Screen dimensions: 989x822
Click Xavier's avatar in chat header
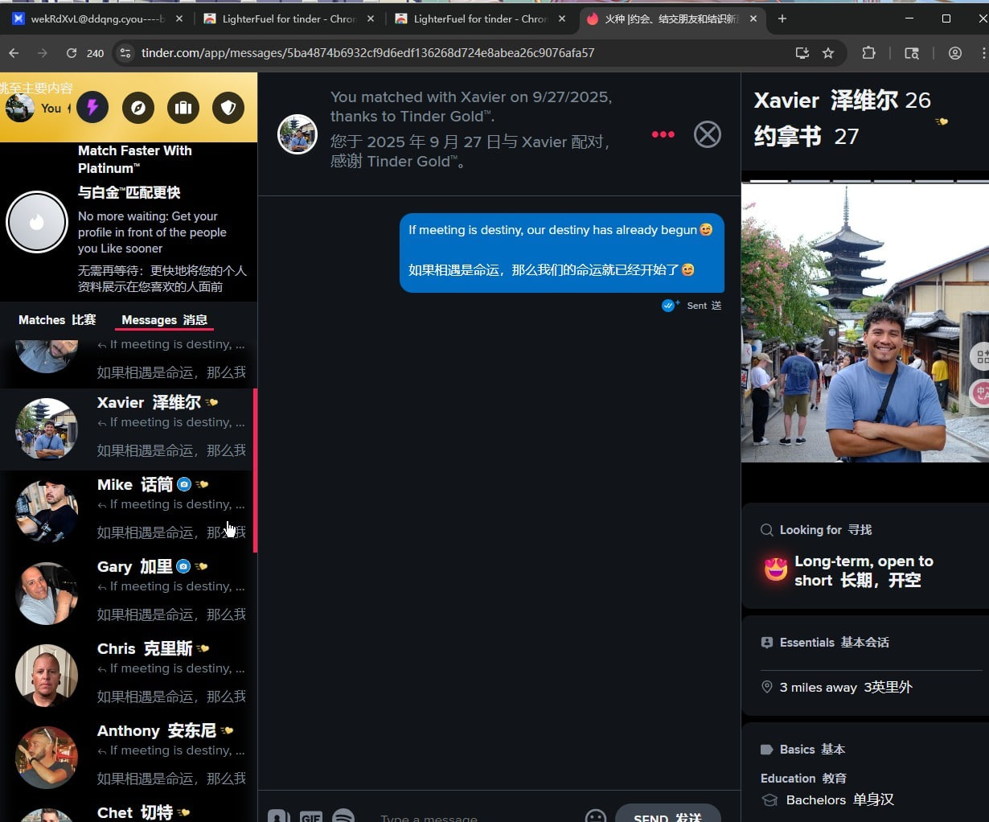(x=298, y=134)
